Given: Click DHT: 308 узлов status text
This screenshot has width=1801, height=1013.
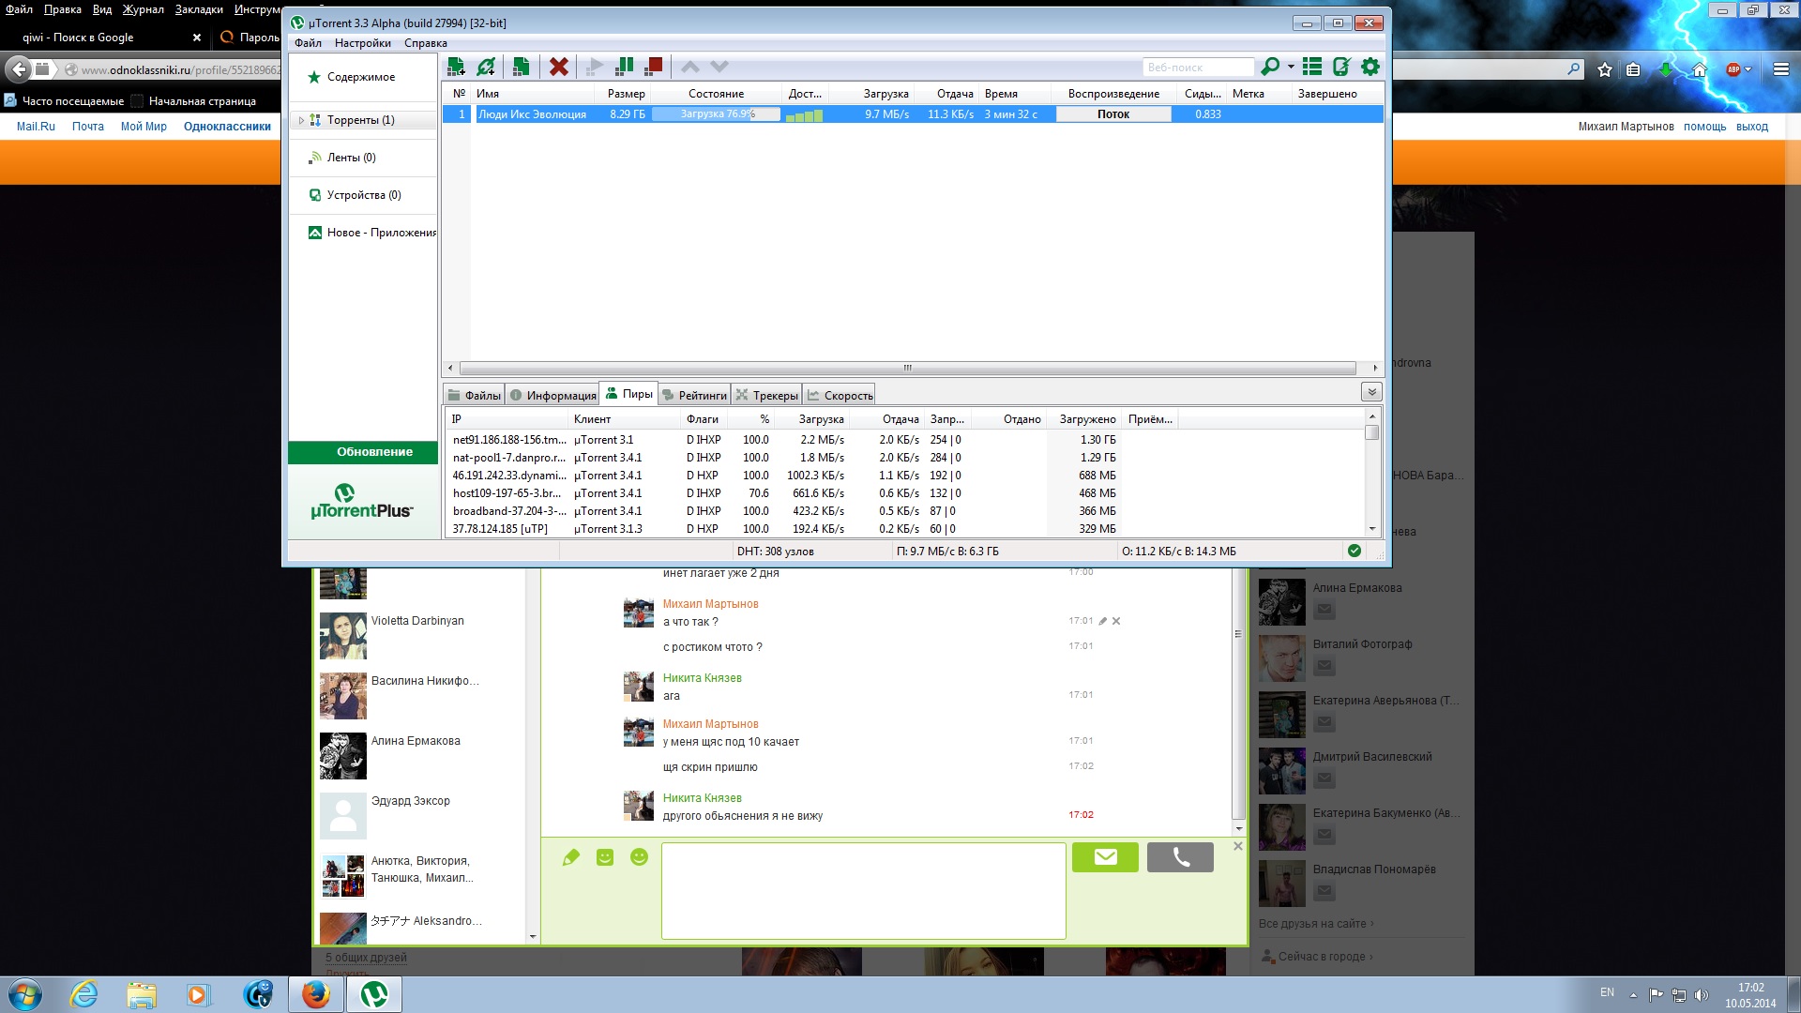Looking at the screenshot, I should pos(775,552).
